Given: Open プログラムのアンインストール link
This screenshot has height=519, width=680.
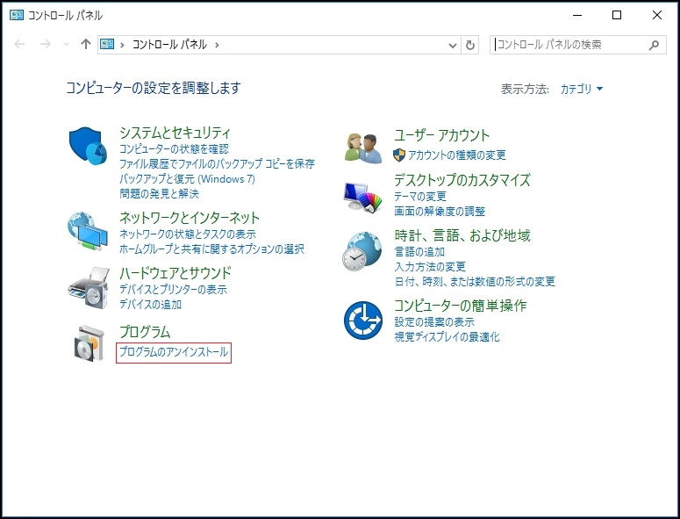Looking at the screenshot, I should coord(174,352).
